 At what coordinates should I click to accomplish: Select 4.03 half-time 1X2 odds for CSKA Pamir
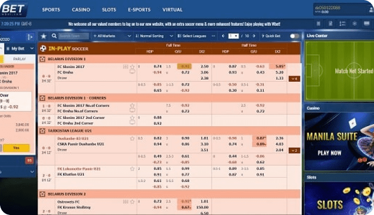[x=279, y=144]
